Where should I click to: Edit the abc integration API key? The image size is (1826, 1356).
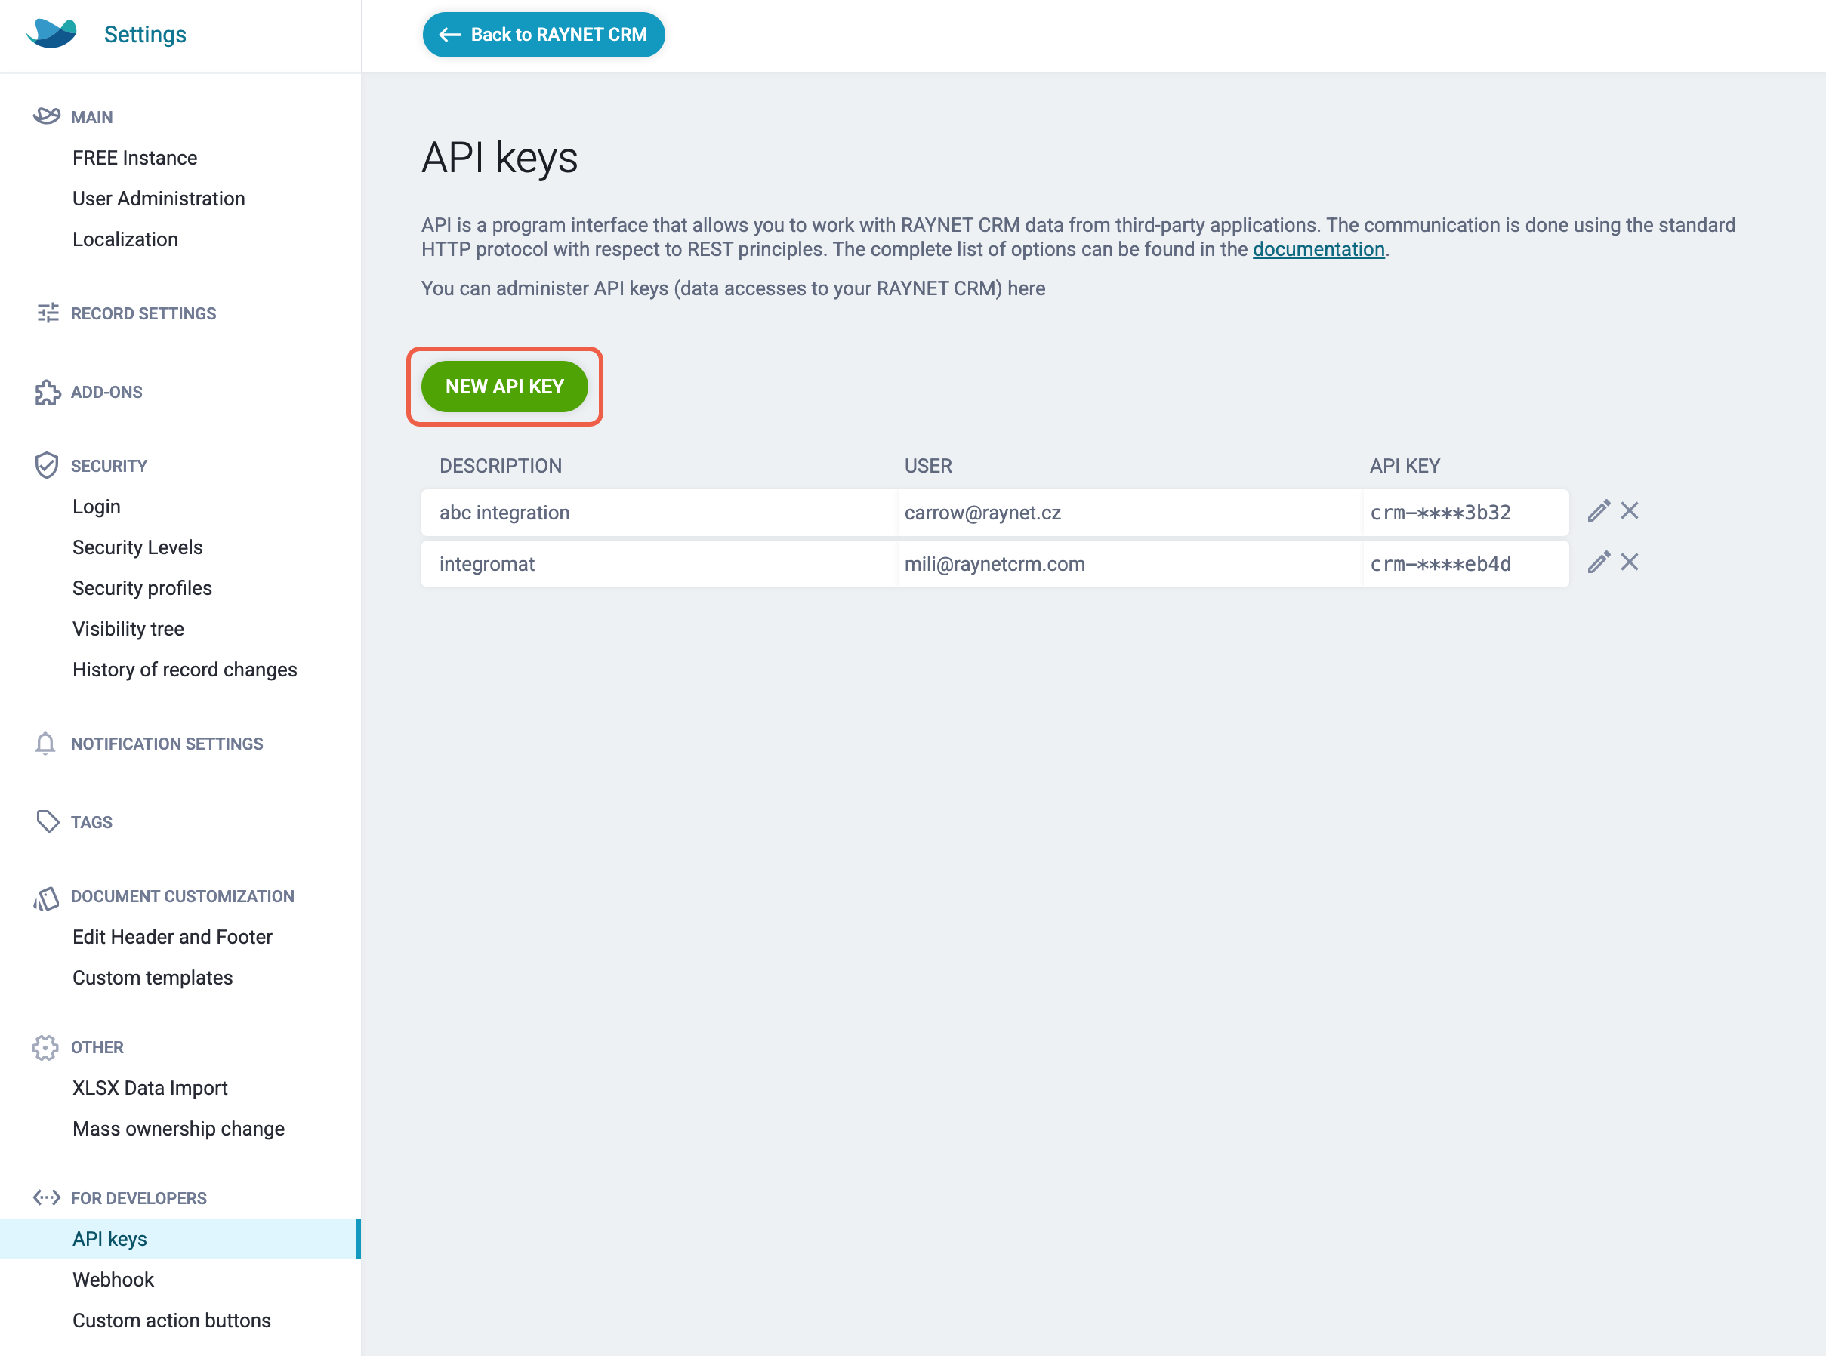1599,510
